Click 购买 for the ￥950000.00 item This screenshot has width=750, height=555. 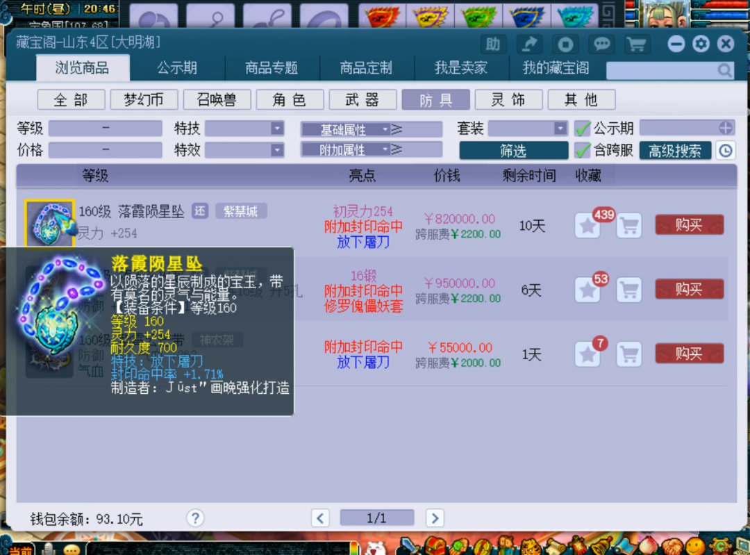(690, 289)
